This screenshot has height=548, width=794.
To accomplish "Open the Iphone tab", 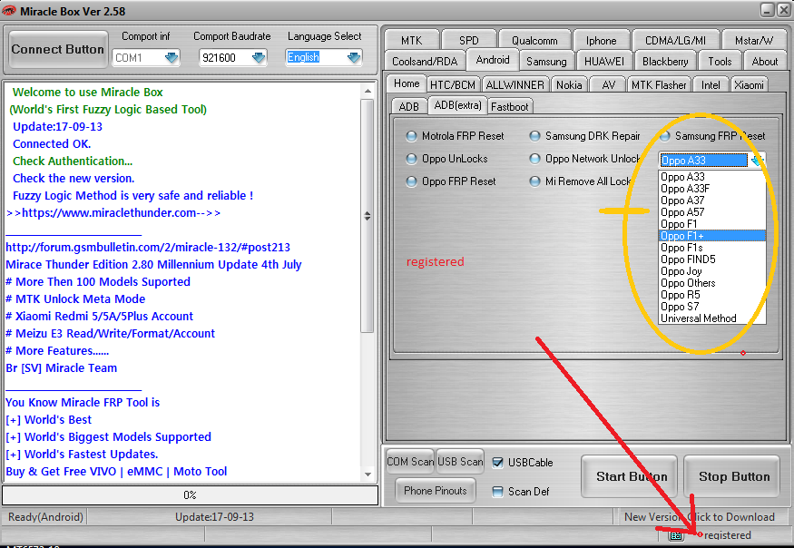I will (601, 41).
